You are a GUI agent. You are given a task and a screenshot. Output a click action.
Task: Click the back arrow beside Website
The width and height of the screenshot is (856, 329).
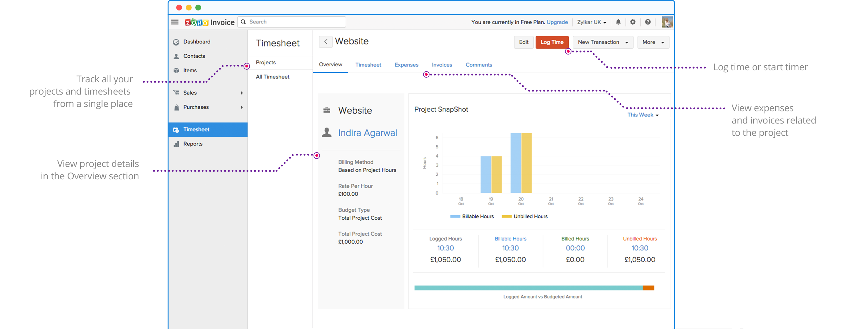pyautogui.click(x=326, y=42)
